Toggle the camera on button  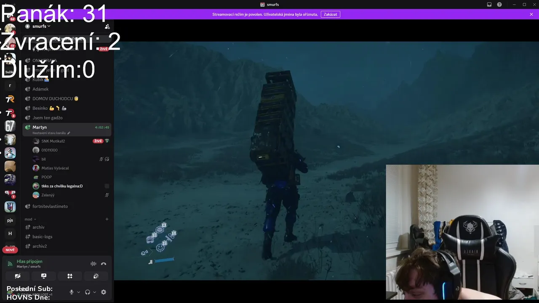17,276
